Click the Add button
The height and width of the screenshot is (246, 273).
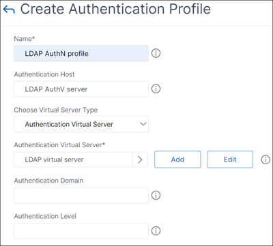(x=177, y=159)
